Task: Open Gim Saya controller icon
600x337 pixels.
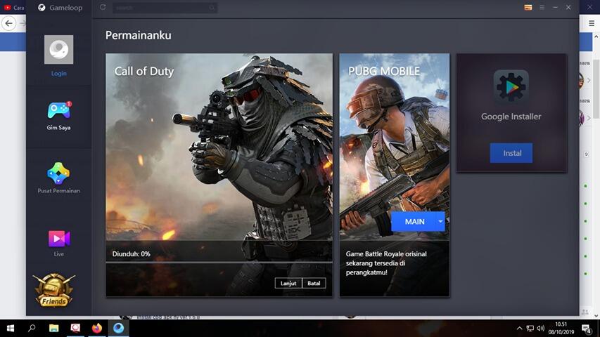Action: pos(58,111)
